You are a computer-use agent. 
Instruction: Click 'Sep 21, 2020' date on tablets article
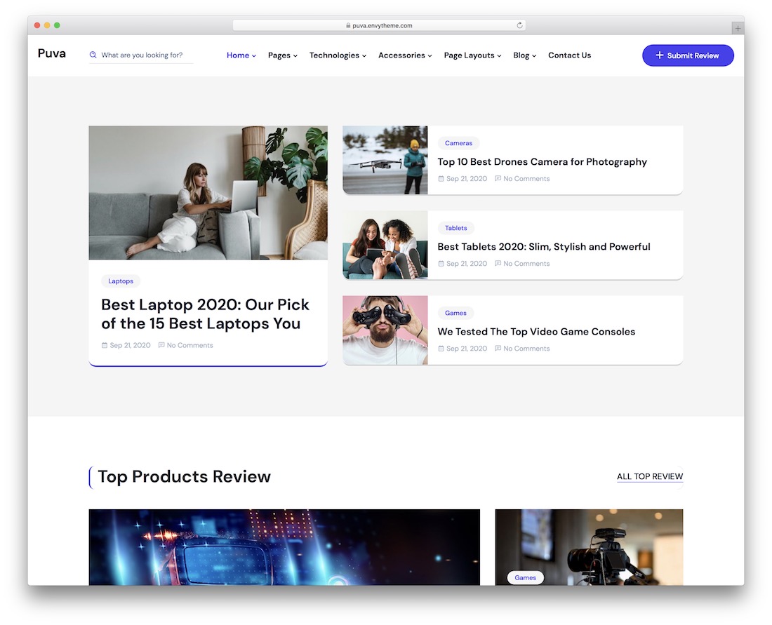point(467,264)
